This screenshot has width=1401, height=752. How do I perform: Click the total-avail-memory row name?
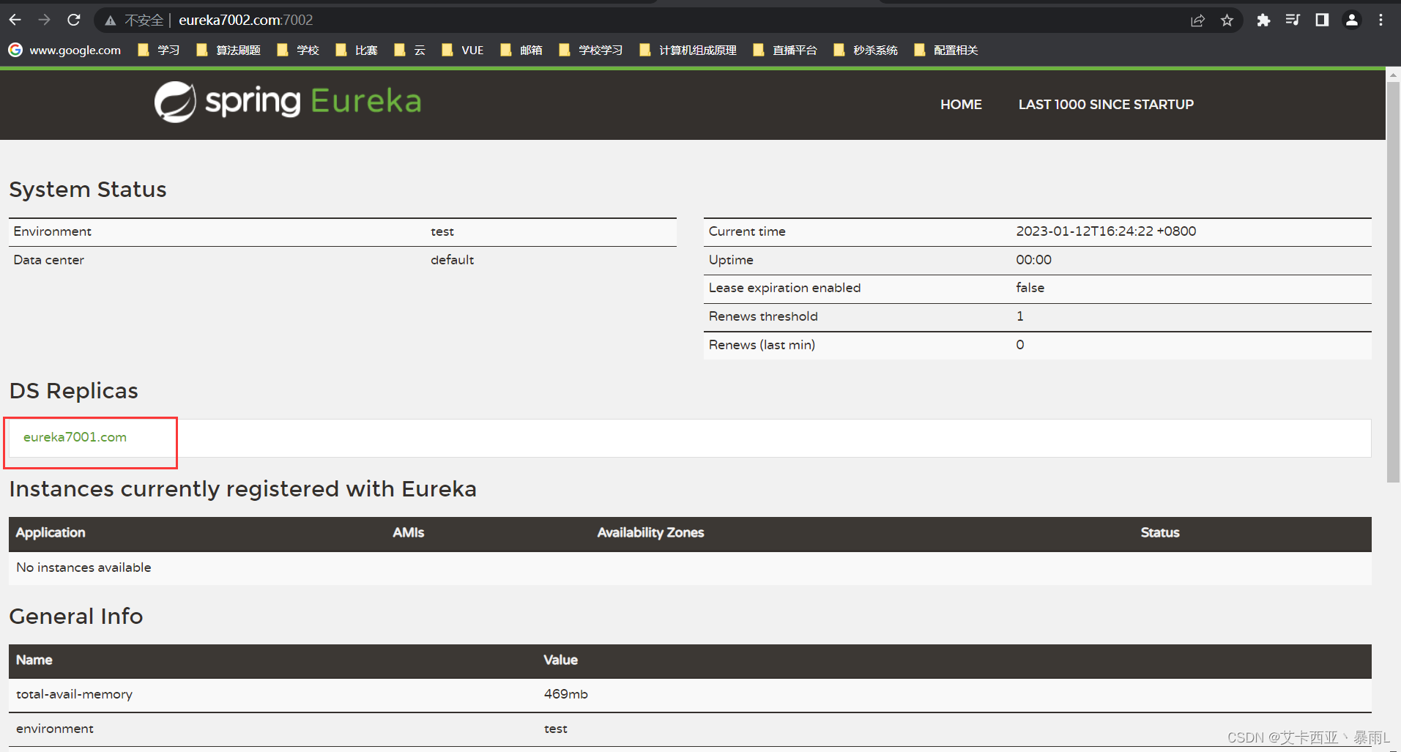tap(74, 694)
